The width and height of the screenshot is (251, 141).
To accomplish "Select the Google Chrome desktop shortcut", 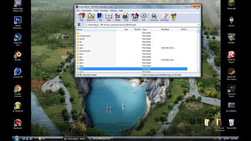I will pos(18,91).
